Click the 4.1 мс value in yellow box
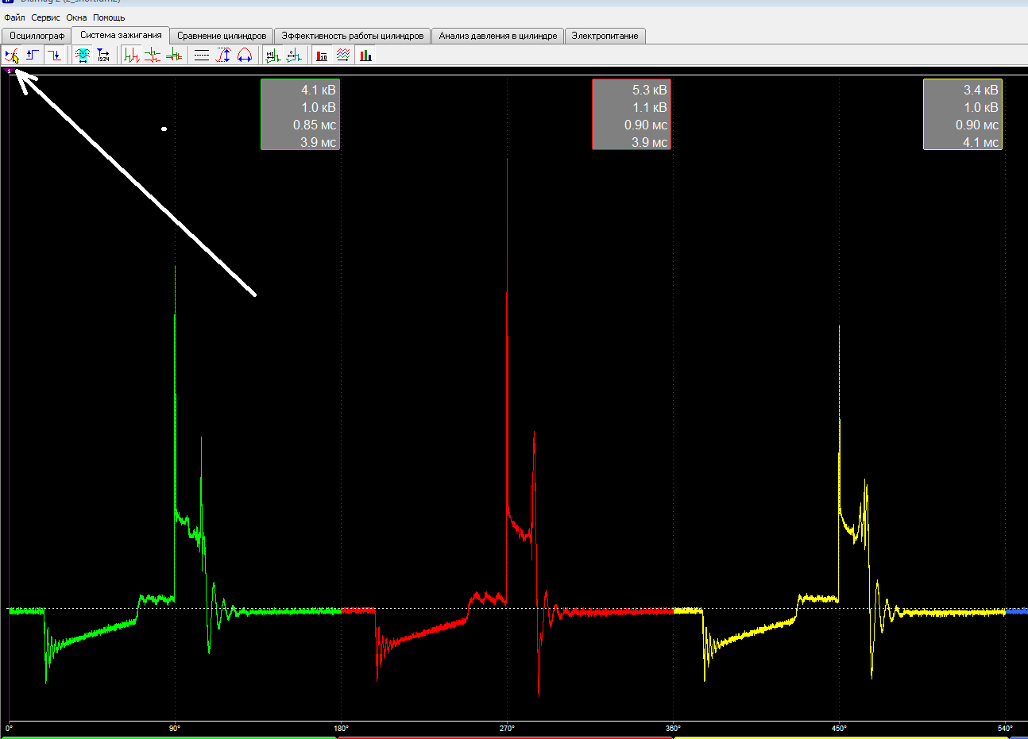Image resolution: width=1028 pixels, height=739 pixels. pos(980,142)
